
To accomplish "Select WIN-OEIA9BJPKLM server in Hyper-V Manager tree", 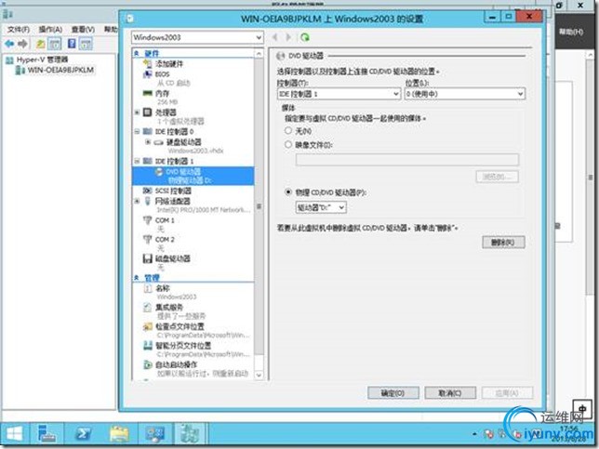I will click(x=60, y=70).
